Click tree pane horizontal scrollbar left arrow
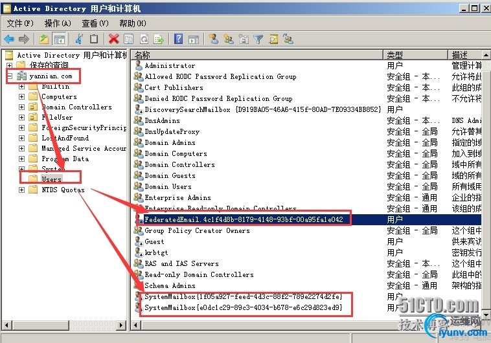This screenshot has width=491, height=343. (x=7, y=325)
